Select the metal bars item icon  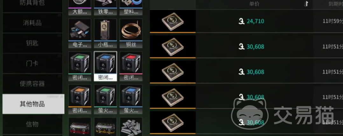131,126
